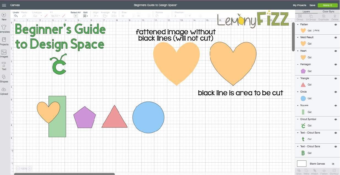
Task: Click the fill color swatch in toolbar
Action: [x=64, y=16]
